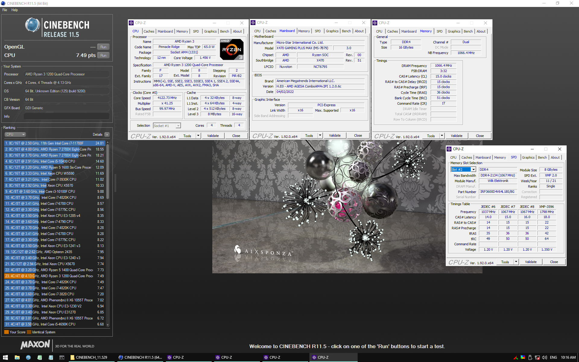The image size is (579, 362).
Task: Open Tools dropdown arrow in CPU-Z Memory window
Action: click(x=442, y=136)
